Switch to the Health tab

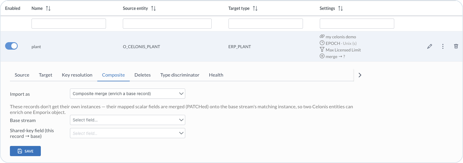pyautogui.click(x=216, y=75)
